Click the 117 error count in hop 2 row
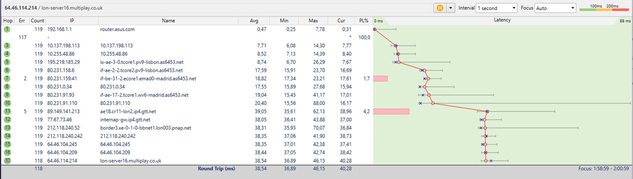This screenshot has height=179, width=633. tap(22, 37)
